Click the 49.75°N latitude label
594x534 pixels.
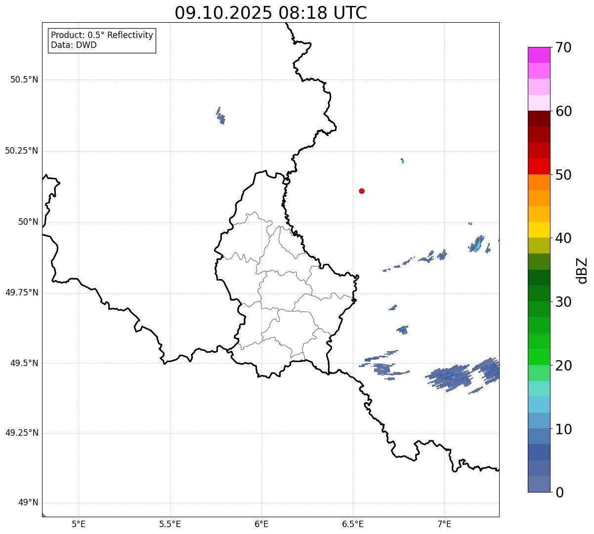click(21, 292)
